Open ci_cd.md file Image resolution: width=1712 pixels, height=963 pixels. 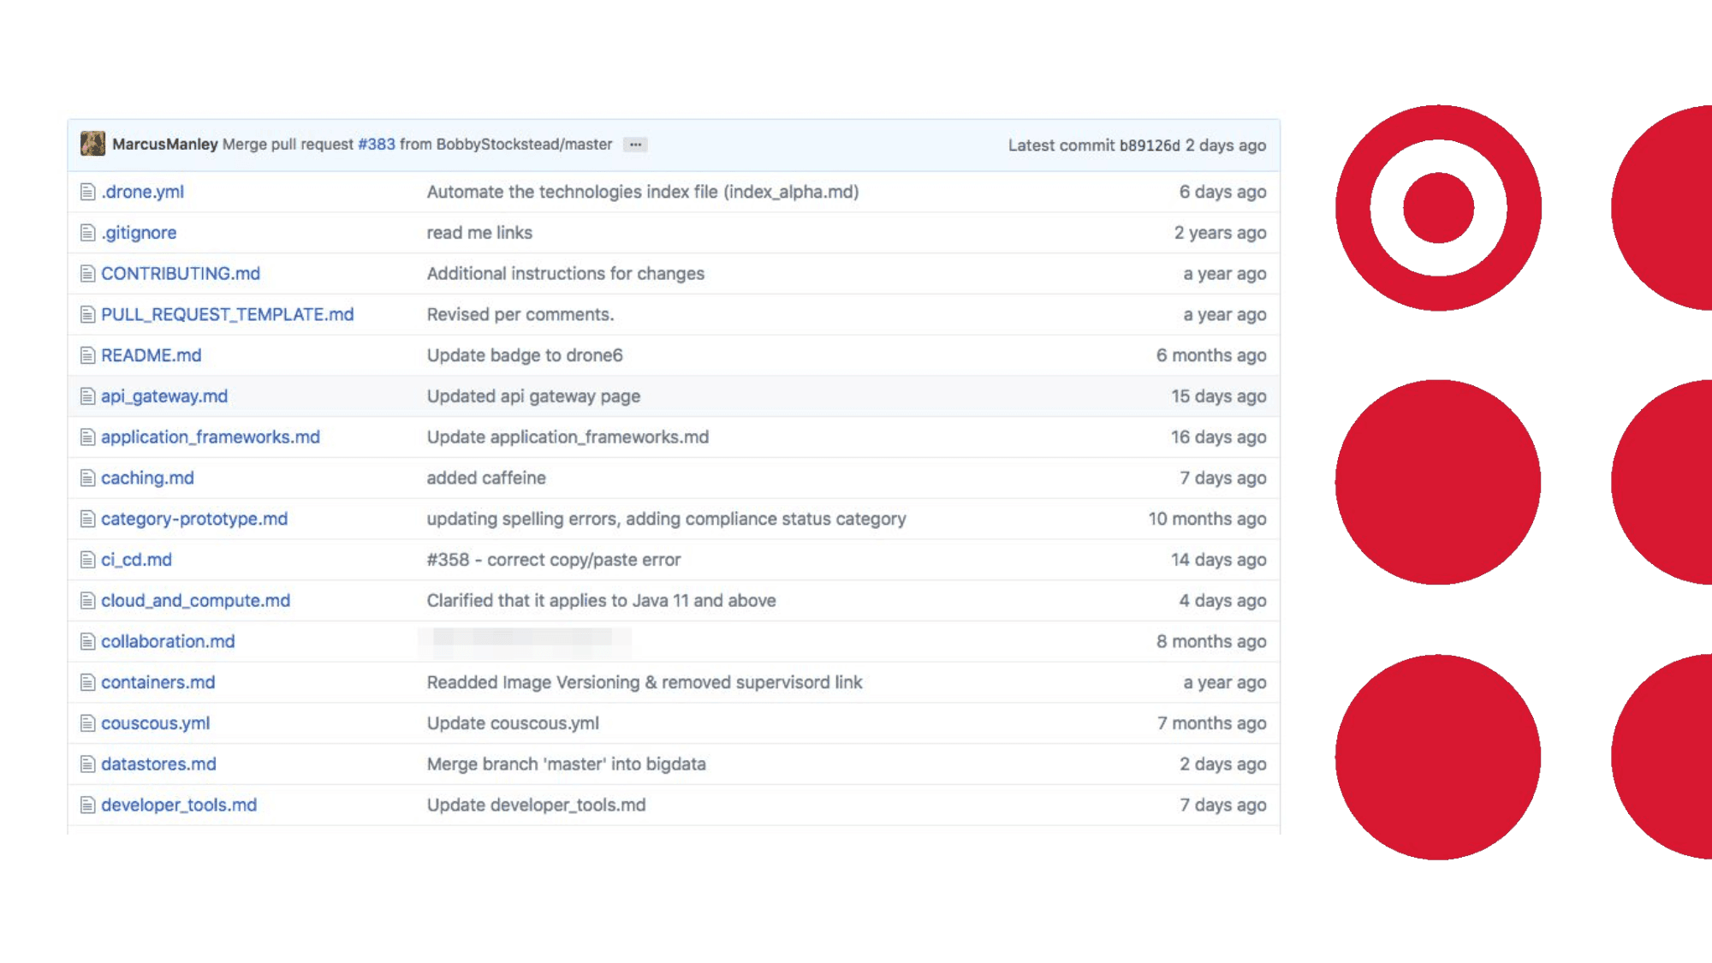(136, 560)
